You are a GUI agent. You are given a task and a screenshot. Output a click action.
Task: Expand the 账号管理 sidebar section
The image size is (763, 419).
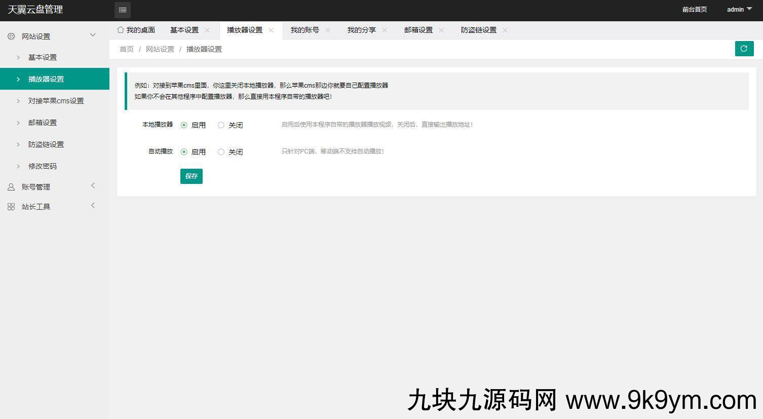click(x=93, y=186)
